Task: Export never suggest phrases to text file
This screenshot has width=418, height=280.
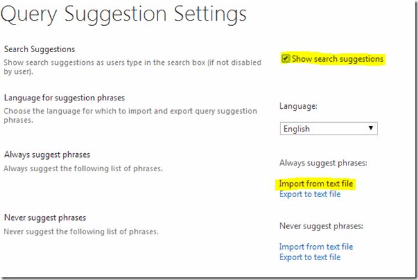Action: [310, 257]
